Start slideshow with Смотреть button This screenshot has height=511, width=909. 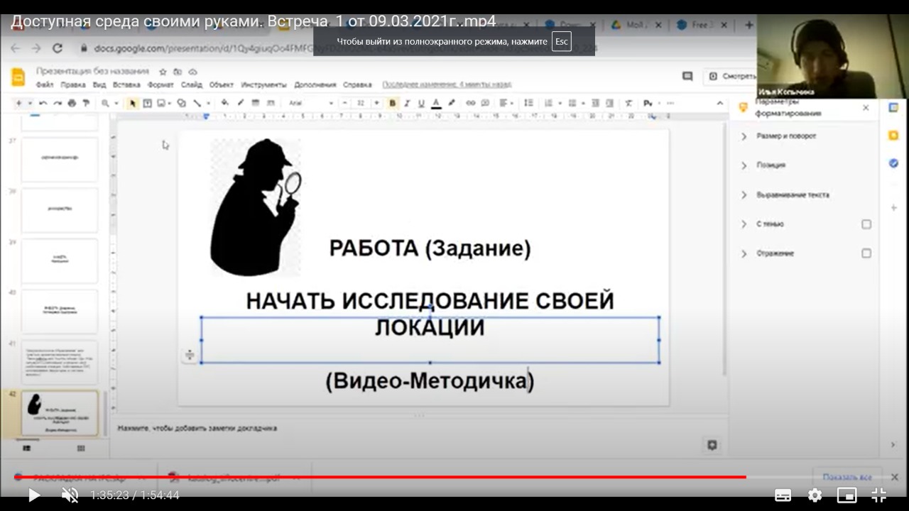(731, 76)
